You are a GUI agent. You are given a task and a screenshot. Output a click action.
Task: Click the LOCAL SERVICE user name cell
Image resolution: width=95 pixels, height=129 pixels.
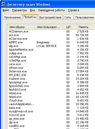[47, 46]
